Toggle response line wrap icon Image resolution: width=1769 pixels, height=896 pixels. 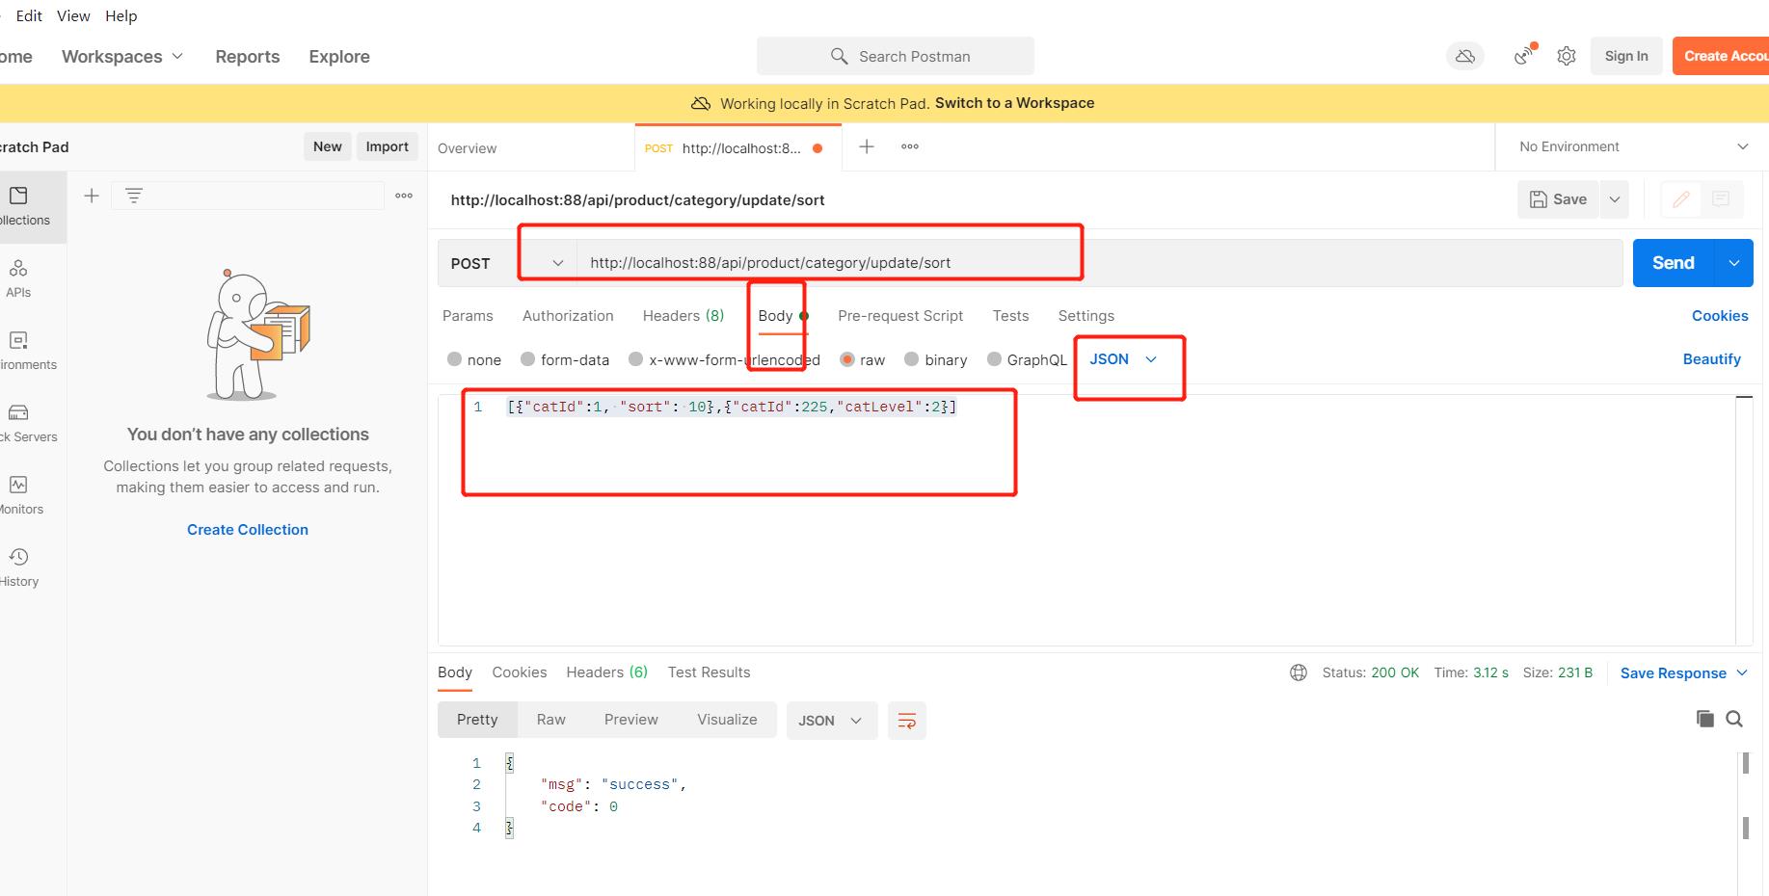click(907, 721)
